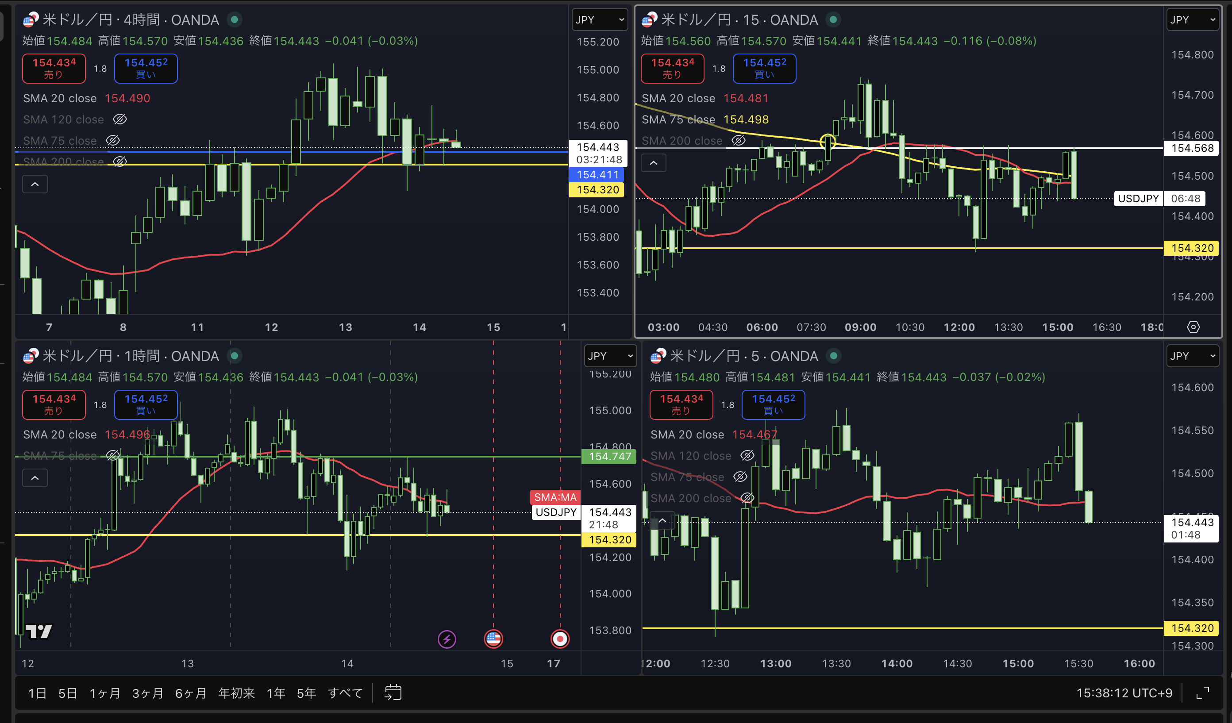Click the blue 買い button on 5-minute chart
Viewport: 1232px width, 723px height.
coord(773,404)
